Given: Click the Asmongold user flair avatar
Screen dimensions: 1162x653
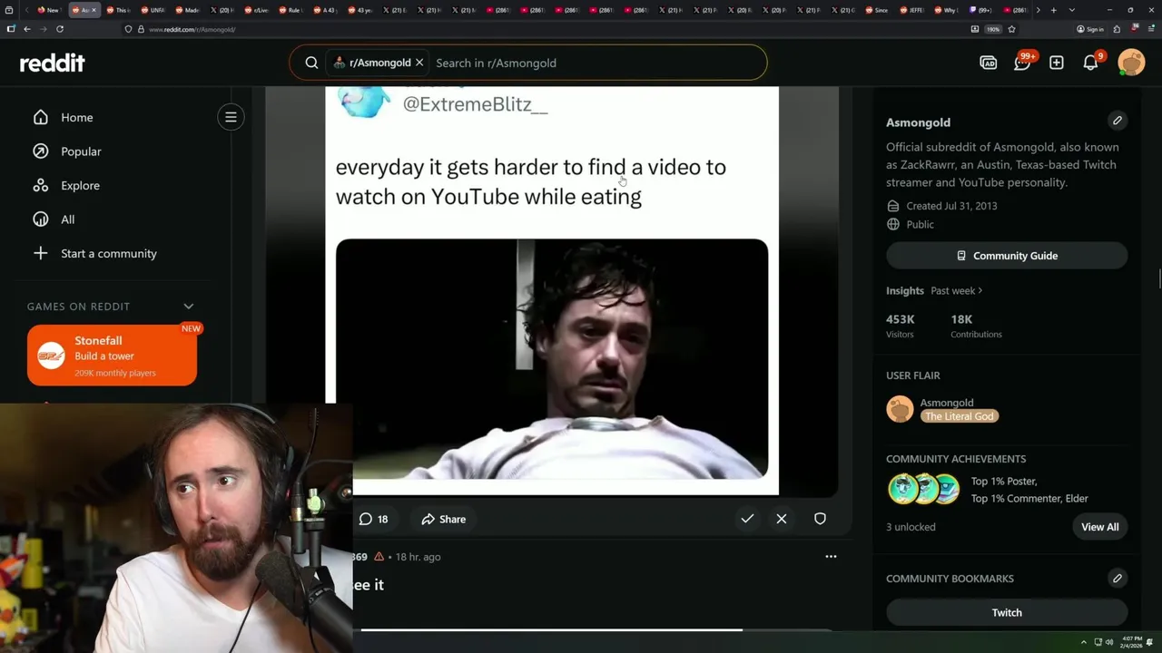Looking at the screenshot, I should pyautogui.click(x=900, y=409).
